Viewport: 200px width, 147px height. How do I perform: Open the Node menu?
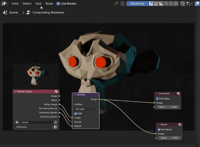pos(49,4)
